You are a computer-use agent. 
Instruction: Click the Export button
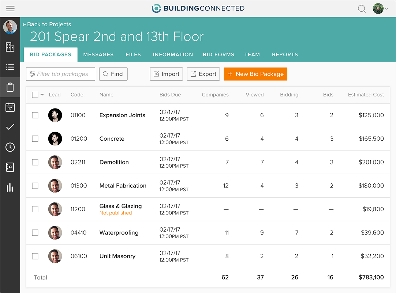click(x=203, y=74)
